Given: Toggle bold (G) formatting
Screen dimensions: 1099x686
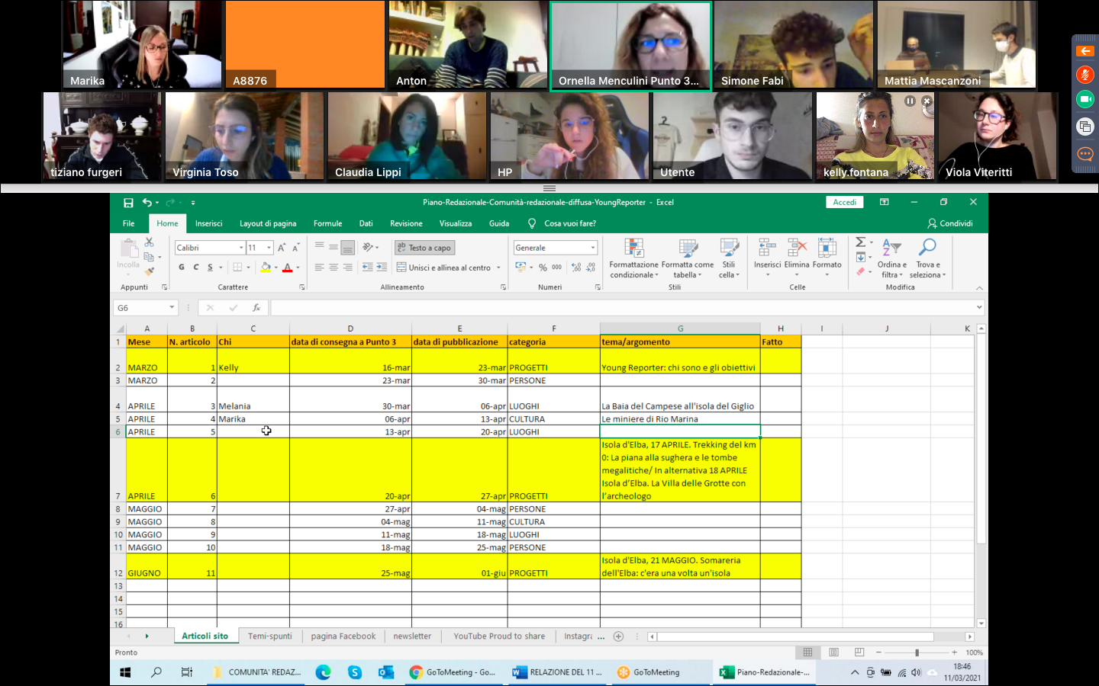Looking at the screenshot, I should tap(182, 268).
